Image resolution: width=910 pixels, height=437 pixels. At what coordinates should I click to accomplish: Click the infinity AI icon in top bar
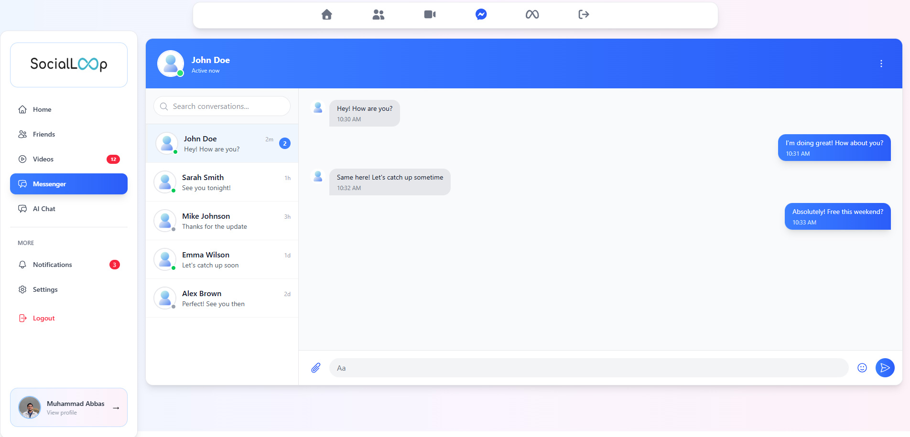(x=532, y=15)
